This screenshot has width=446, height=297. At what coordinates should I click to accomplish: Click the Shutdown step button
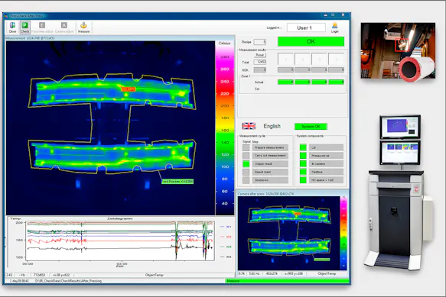[x=270, y=180]
